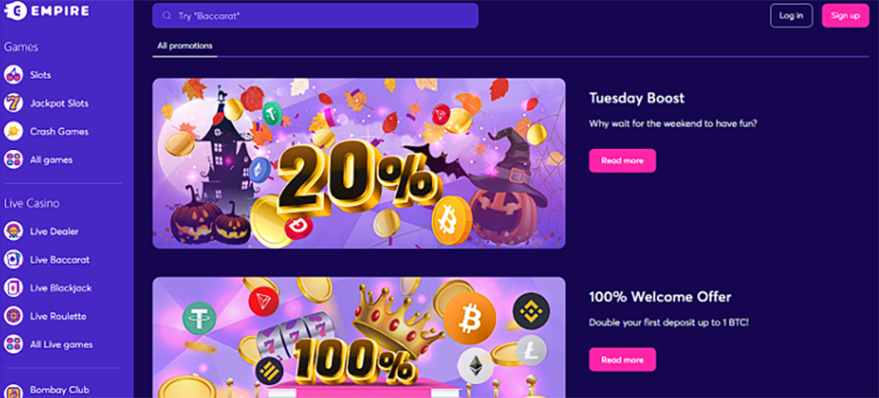Open the Crash Games icon
The image size is (879, 398).
pos(13,131)
